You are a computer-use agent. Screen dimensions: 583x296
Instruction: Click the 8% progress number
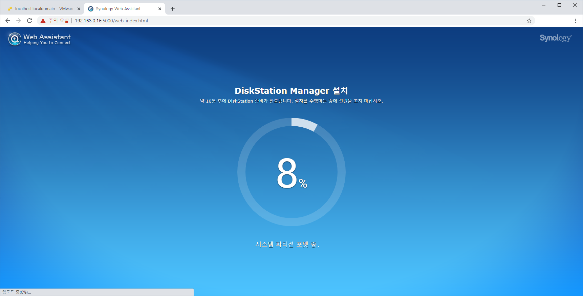292,173
